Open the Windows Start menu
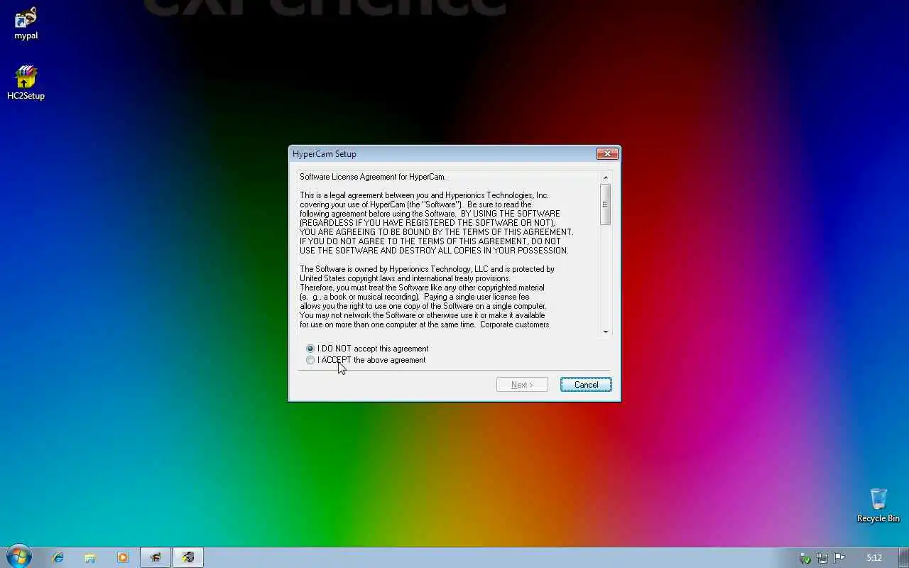 19,557
